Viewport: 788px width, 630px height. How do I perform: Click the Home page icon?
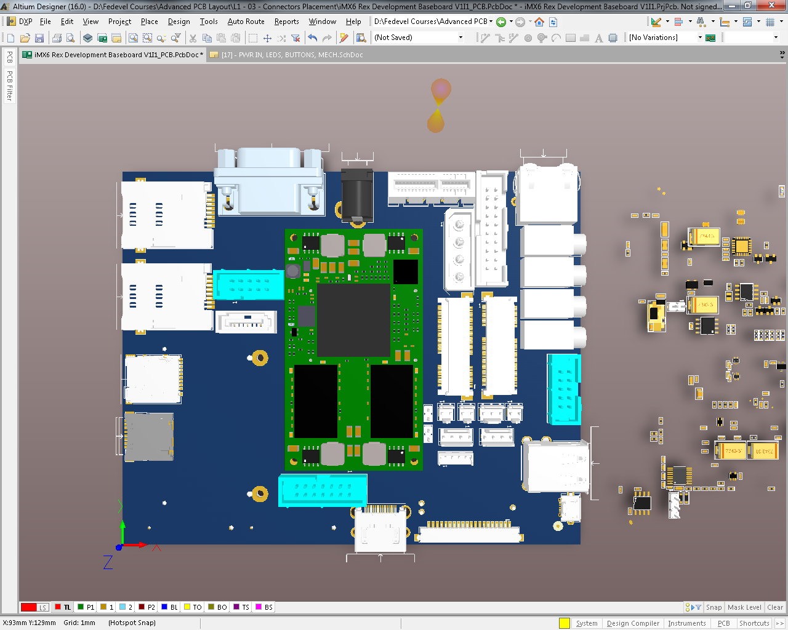(539, 22)
